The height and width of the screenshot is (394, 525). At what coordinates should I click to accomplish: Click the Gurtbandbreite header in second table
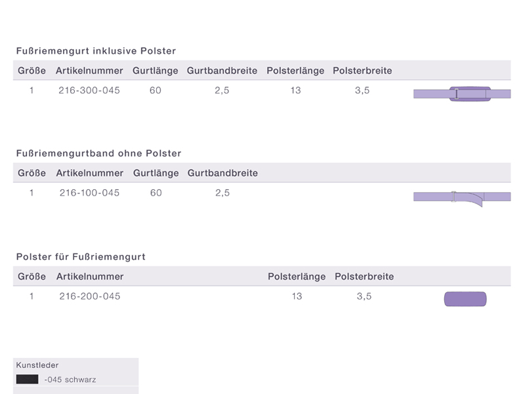[x=222, y=173]
